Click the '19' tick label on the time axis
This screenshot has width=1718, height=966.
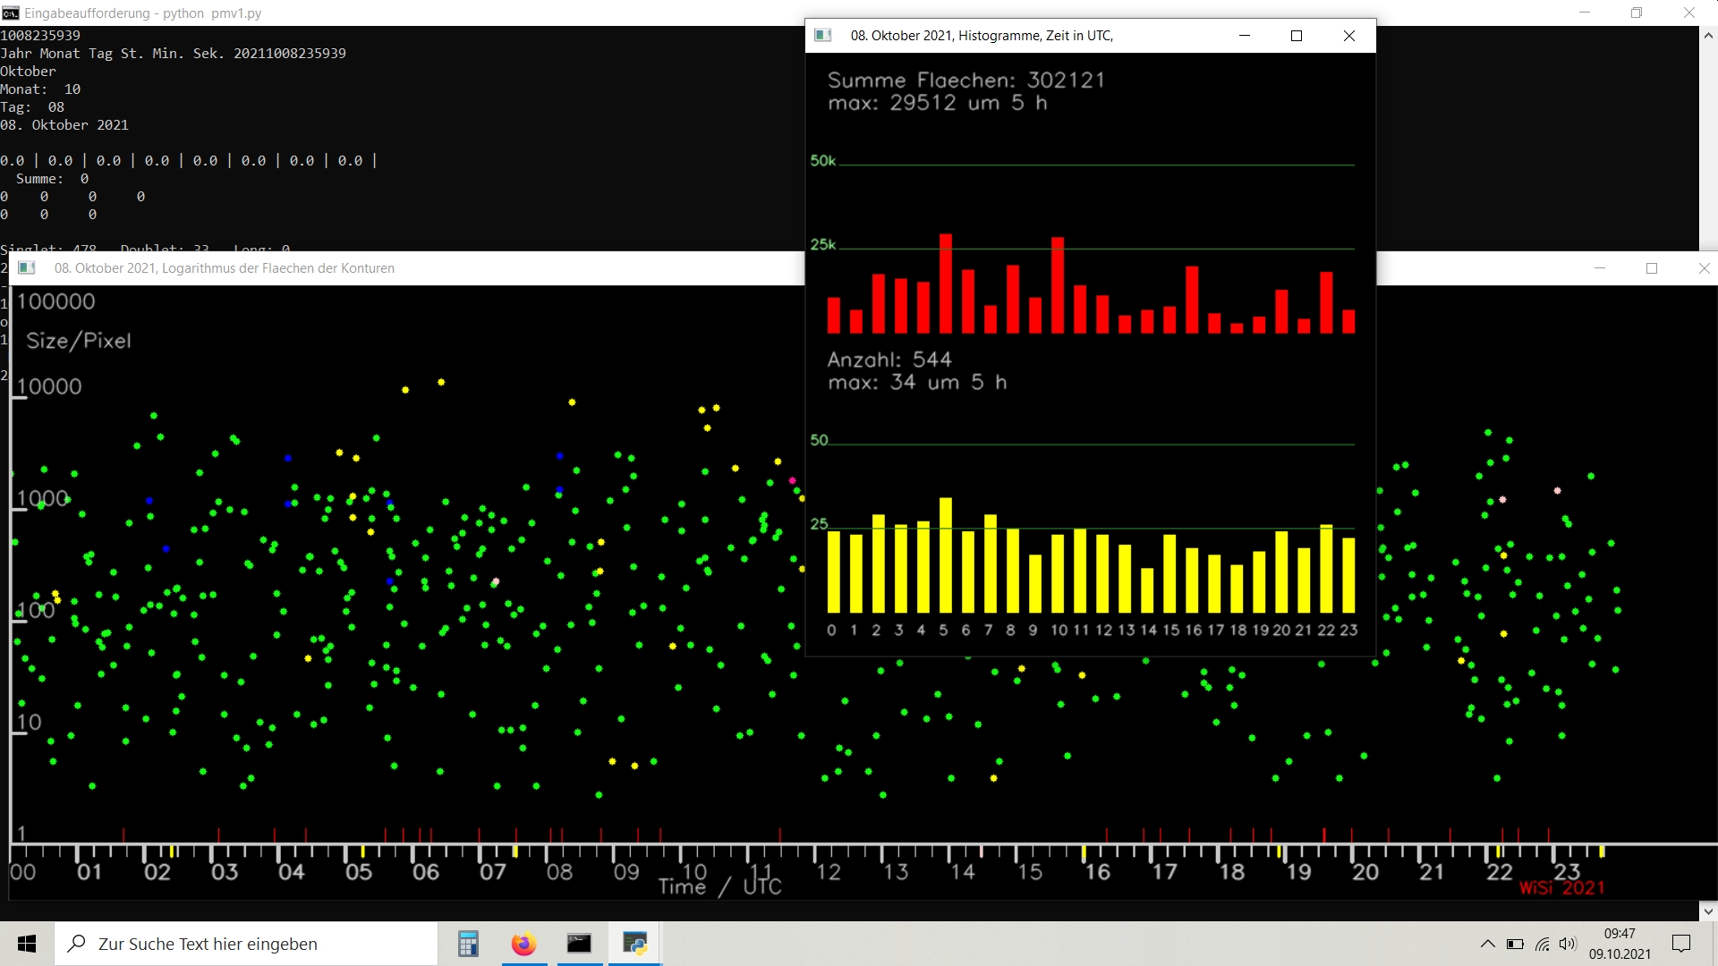coord(1298,872)
